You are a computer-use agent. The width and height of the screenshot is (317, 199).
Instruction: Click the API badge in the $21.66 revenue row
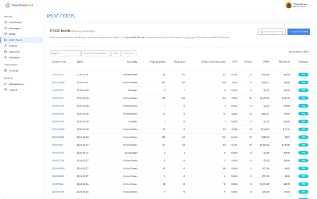[x=303, y=75]
